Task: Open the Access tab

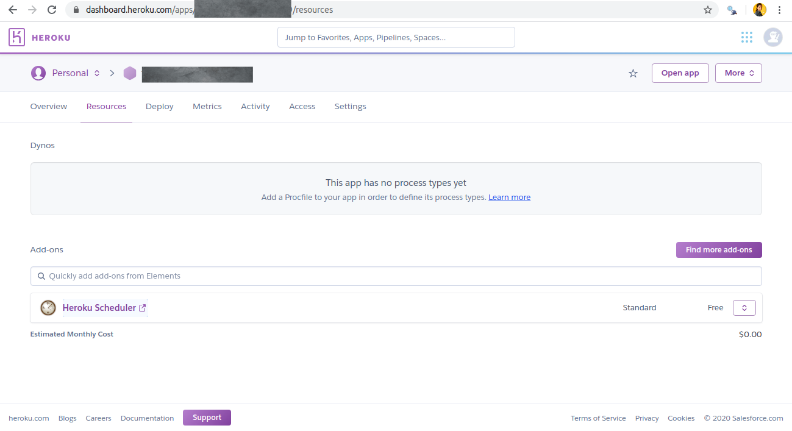Action: [302, 106]
